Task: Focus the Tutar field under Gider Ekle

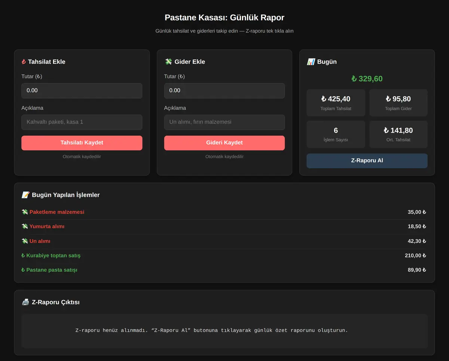Action: click(224, 90)
